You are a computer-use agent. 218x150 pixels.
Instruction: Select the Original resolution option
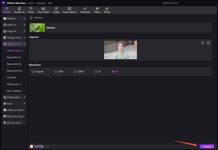pos(37,72)
